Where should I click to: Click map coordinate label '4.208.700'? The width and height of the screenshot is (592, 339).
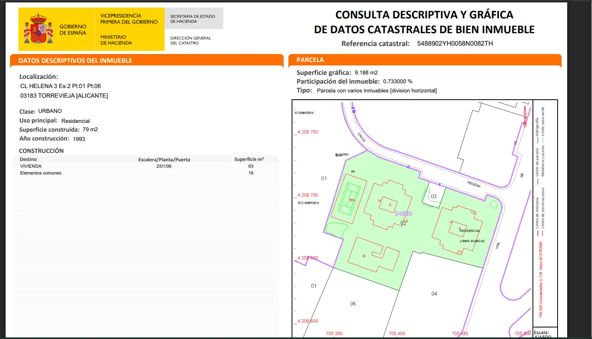pos(308,195)
